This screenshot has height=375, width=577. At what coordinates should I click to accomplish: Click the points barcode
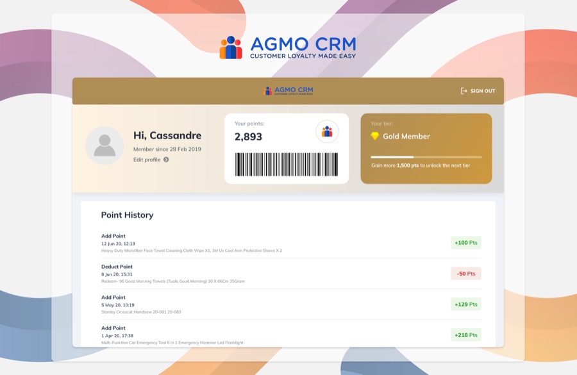pos(287,165)
